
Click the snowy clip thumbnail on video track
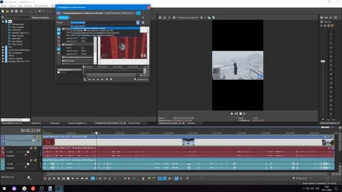pos(188,142)
